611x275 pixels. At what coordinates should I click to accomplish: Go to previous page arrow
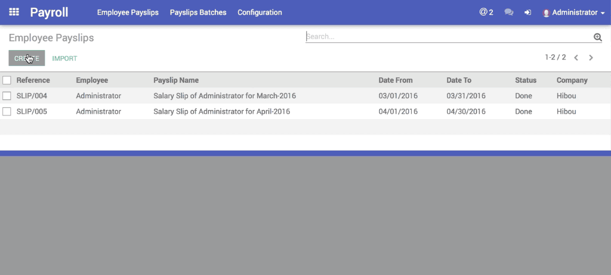click(x=576, y=58)
